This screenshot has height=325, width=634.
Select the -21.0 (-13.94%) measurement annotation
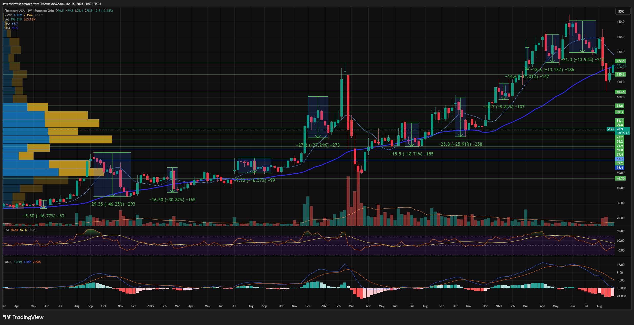coord(581,60)
